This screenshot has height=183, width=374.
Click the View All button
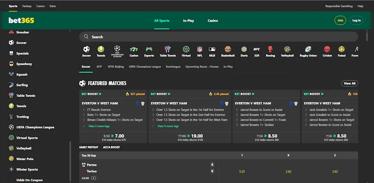pyautogui.click(x=349, y=83)
